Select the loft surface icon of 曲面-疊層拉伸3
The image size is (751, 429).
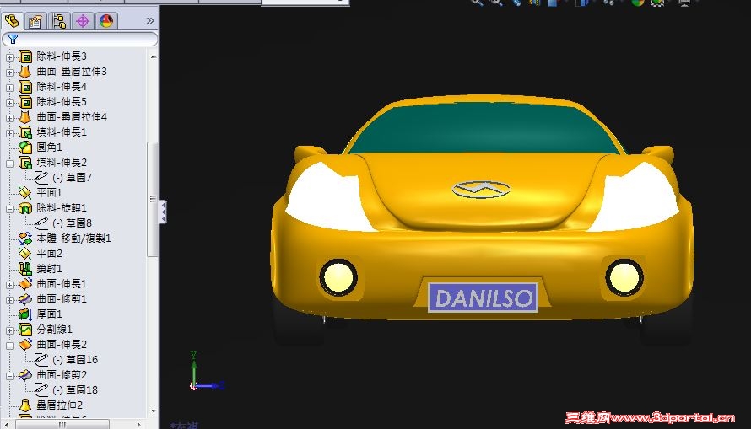pyautogui.click(x=25, y=72)
